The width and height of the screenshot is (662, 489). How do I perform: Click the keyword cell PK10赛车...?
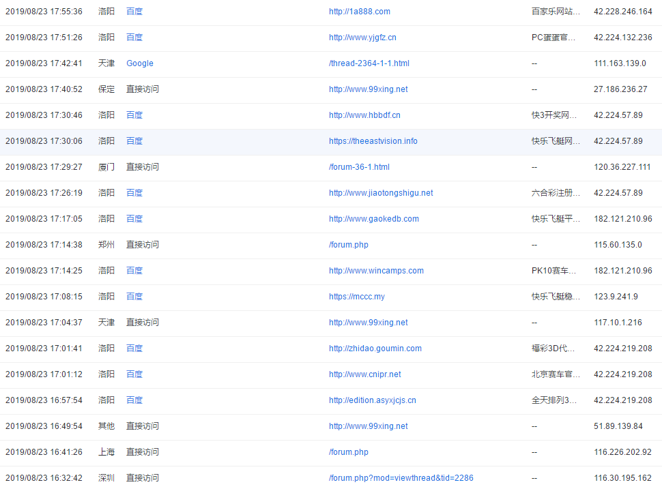[553, 271]
